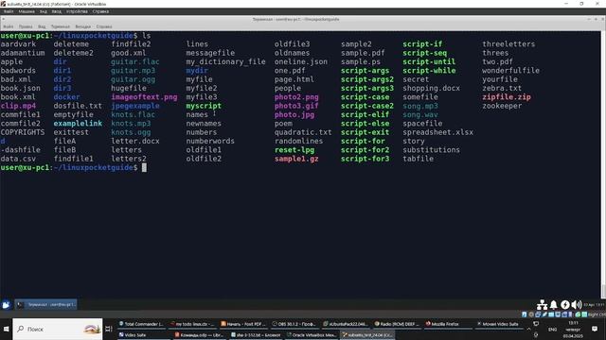Click my_dictionary_file filename
This screenshot has width=606, height=340.
click(x=225, y=61)
